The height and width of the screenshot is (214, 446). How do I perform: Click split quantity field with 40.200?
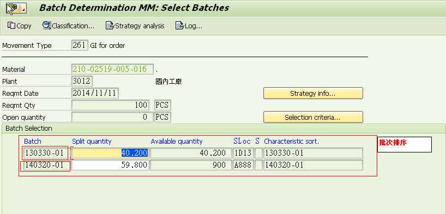tap(110, 153)
